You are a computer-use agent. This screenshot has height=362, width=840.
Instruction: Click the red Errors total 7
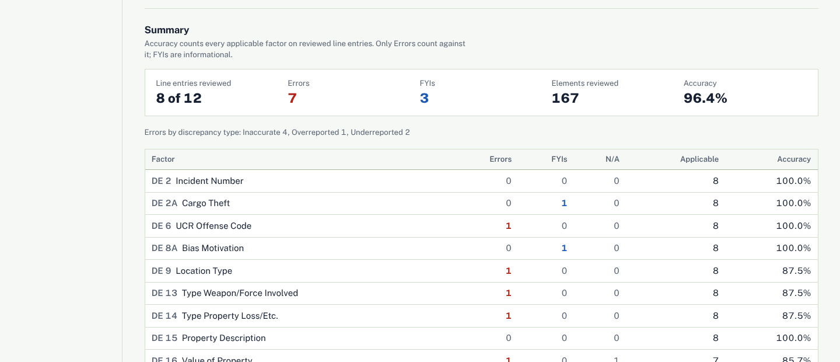coord(292,98)
